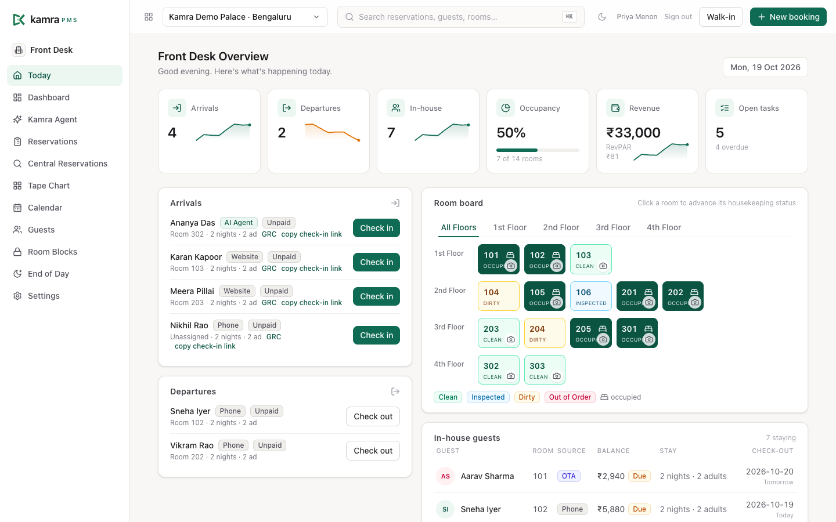This screenshot has width=836, height=522.
Task: Click the Occupancy stat card icon
Action: point(506,108)
